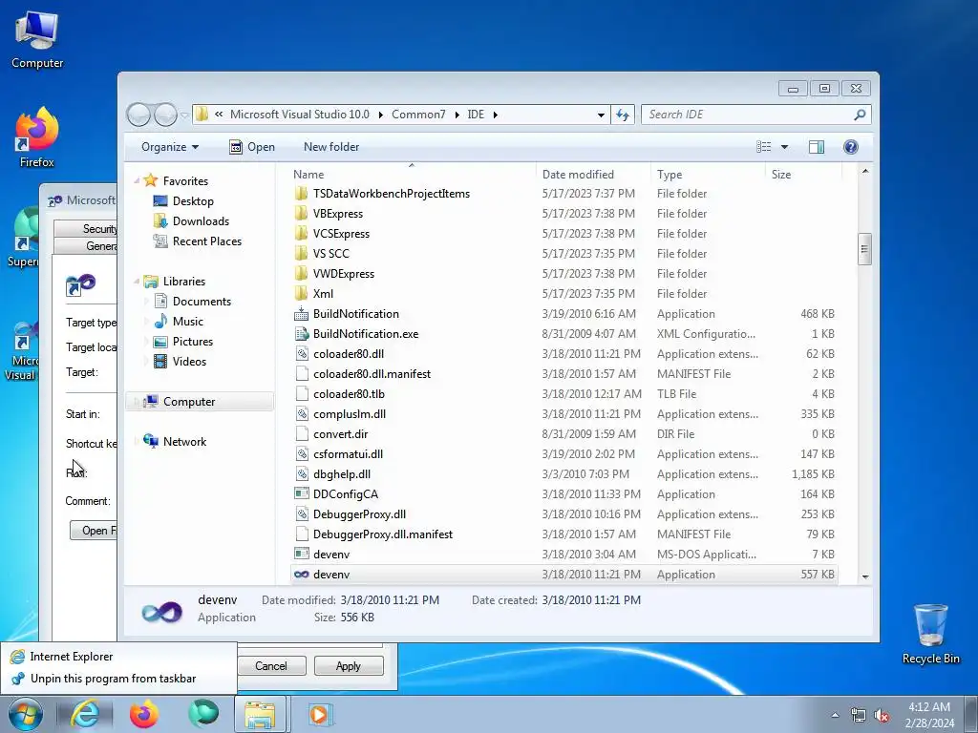
Task: Expand the arrow after Common7 in address bar
Action: [457, 115]
